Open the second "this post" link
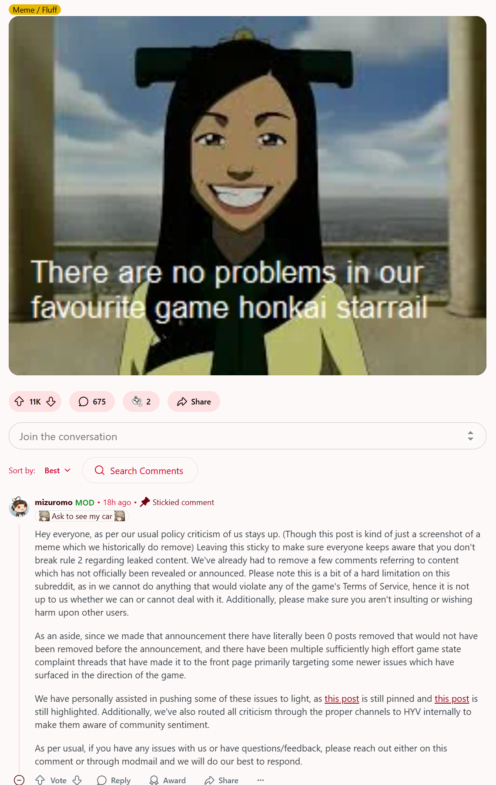The width and height of the screenshot is (496, 785). coord(452,698)
